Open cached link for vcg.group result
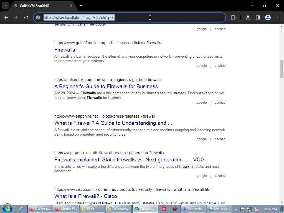Viewport: 284px width, 213px height. click(220, 176)
